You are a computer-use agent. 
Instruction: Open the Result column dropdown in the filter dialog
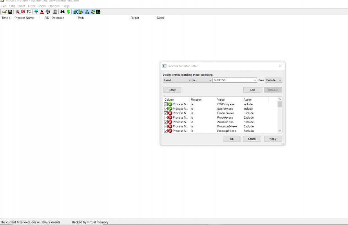point(177,80)
